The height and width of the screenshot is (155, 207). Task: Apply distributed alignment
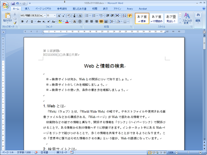pos(106,21)
